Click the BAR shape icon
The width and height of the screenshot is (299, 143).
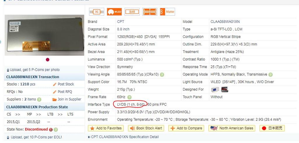point(132,12)
